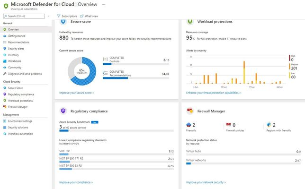305x189 pixels.
Task: Go to Workbooks in sidebar
Action: (15, 61)
